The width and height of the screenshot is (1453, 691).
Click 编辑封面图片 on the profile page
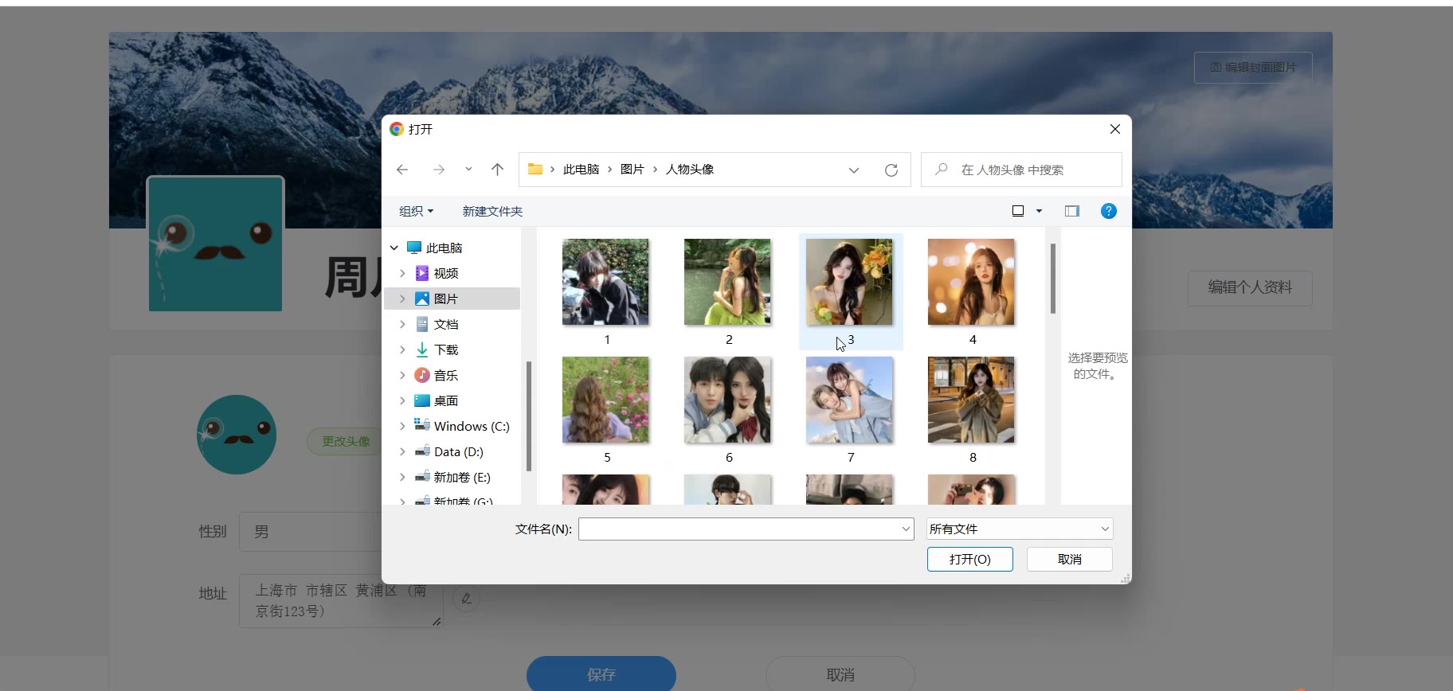point(1253,68)
